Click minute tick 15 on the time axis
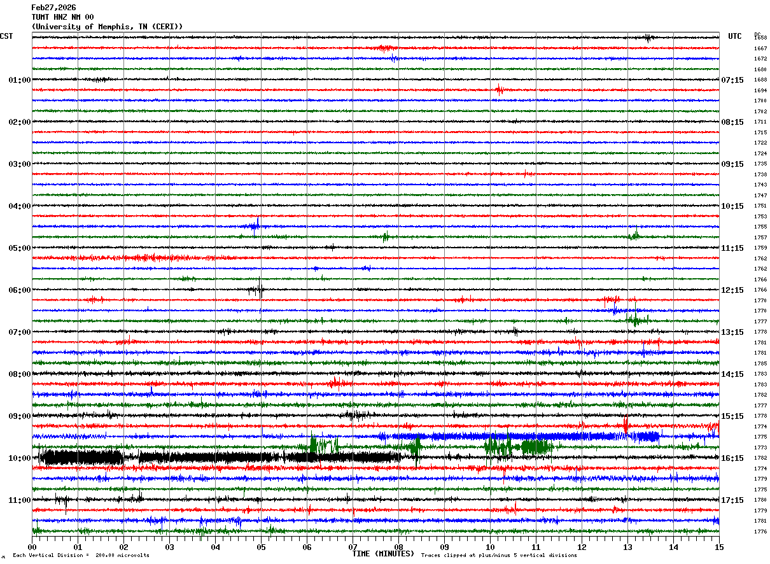The width and height of the screenshot is (770, 564). tap(719, 547)
